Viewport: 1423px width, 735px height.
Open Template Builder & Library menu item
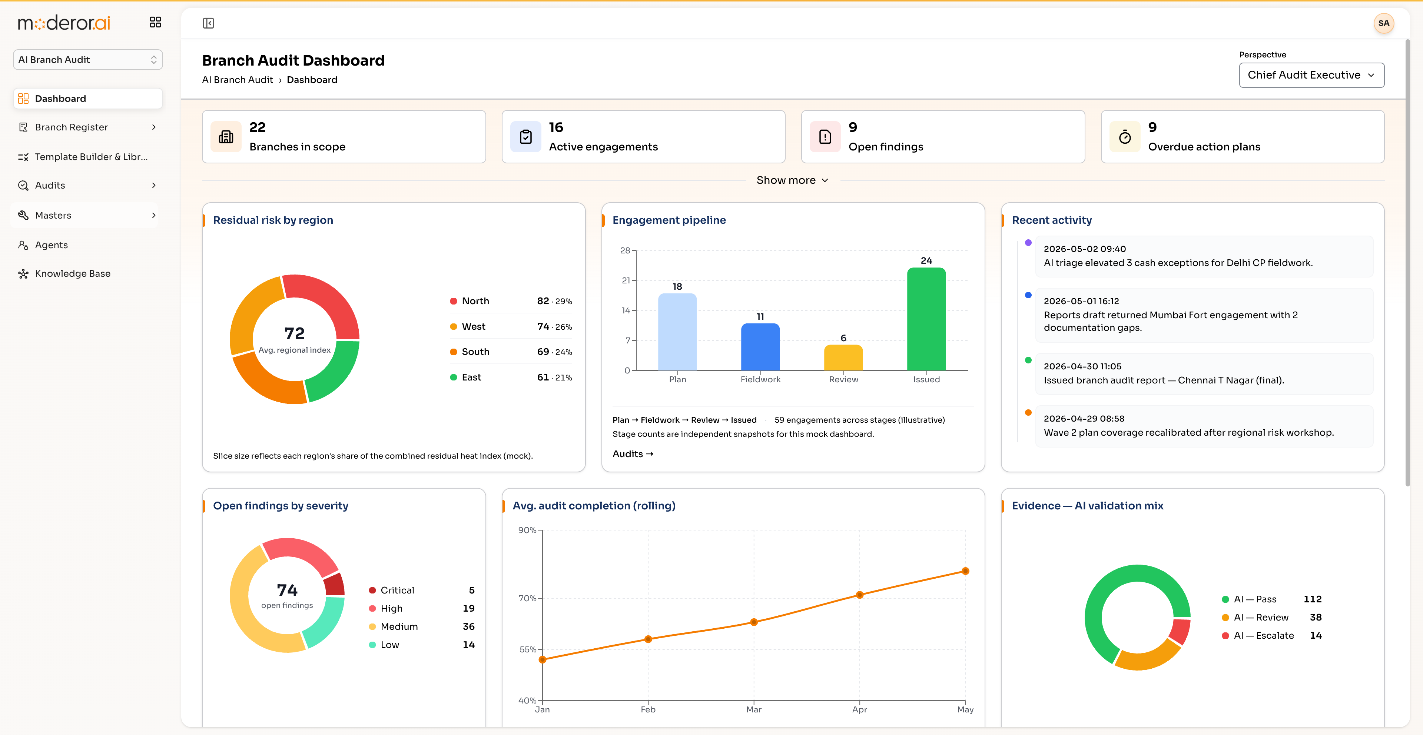coord(88,157)
